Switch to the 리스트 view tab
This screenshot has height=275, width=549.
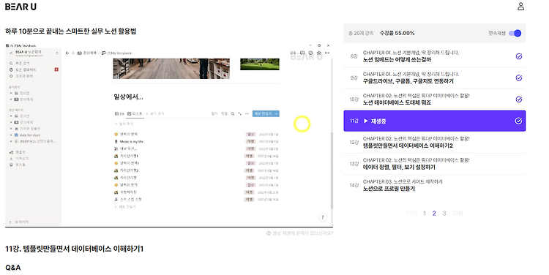coord(135,113)
